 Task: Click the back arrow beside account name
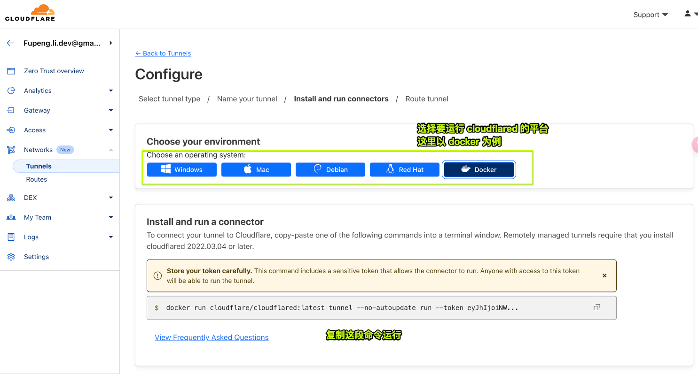pyautogui.click(x=11, y=43)
